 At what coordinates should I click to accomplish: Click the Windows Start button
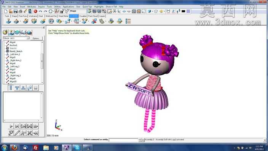click(x=4, y=148)
